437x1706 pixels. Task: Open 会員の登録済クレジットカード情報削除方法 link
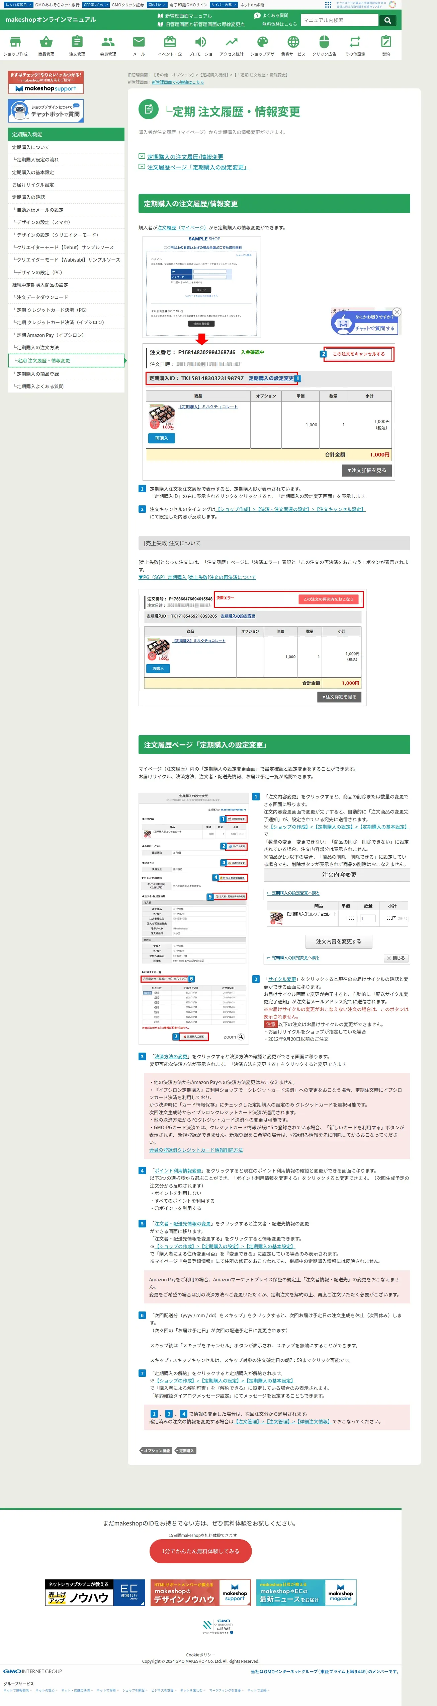pos(196,1150)
